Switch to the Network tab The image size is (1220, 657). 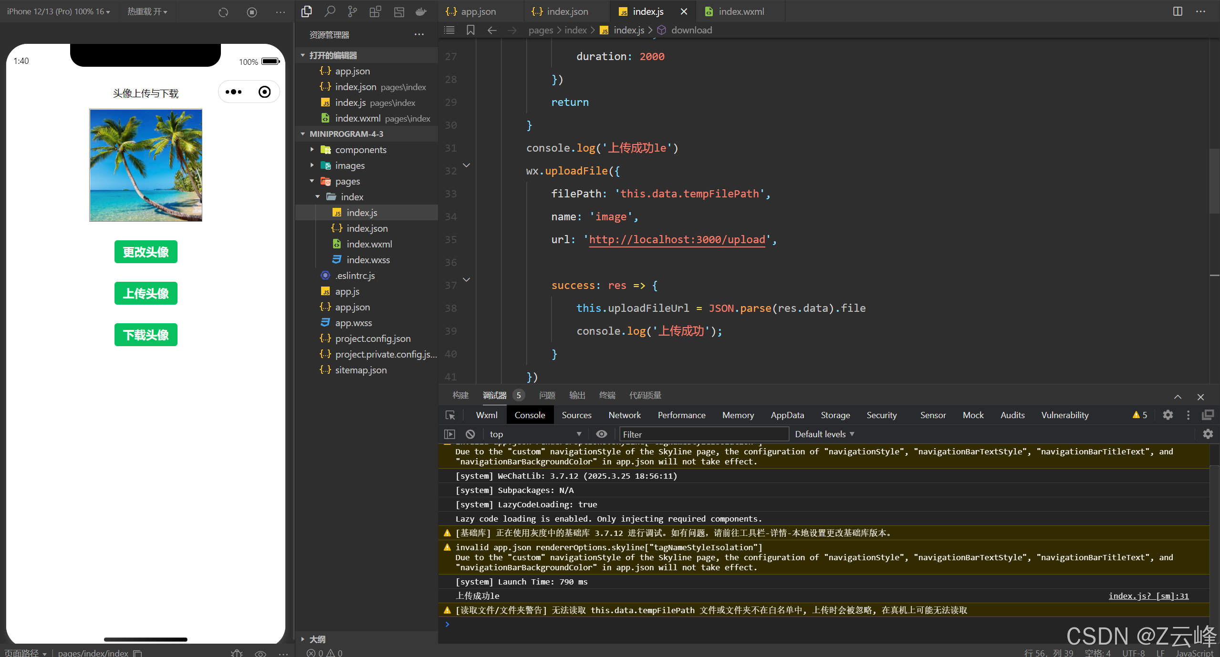624,415
